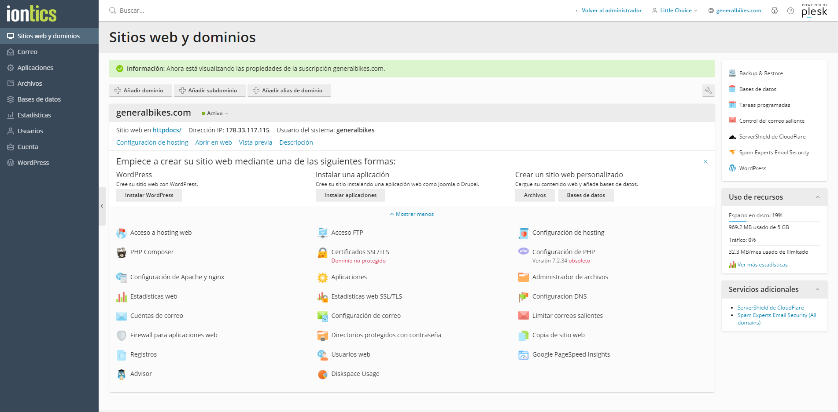Open Certificados SSL/TLS
838x412 pixels.
point(361,252)
